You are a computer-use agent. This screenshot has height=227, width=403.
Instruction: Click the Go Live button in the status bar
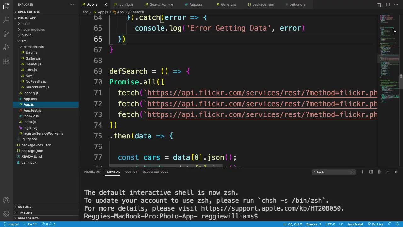(376, 224)
